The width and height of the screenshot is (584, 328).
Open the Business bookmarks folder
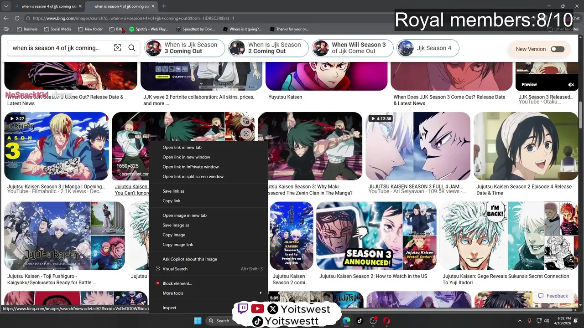click(x=27, y=29)
